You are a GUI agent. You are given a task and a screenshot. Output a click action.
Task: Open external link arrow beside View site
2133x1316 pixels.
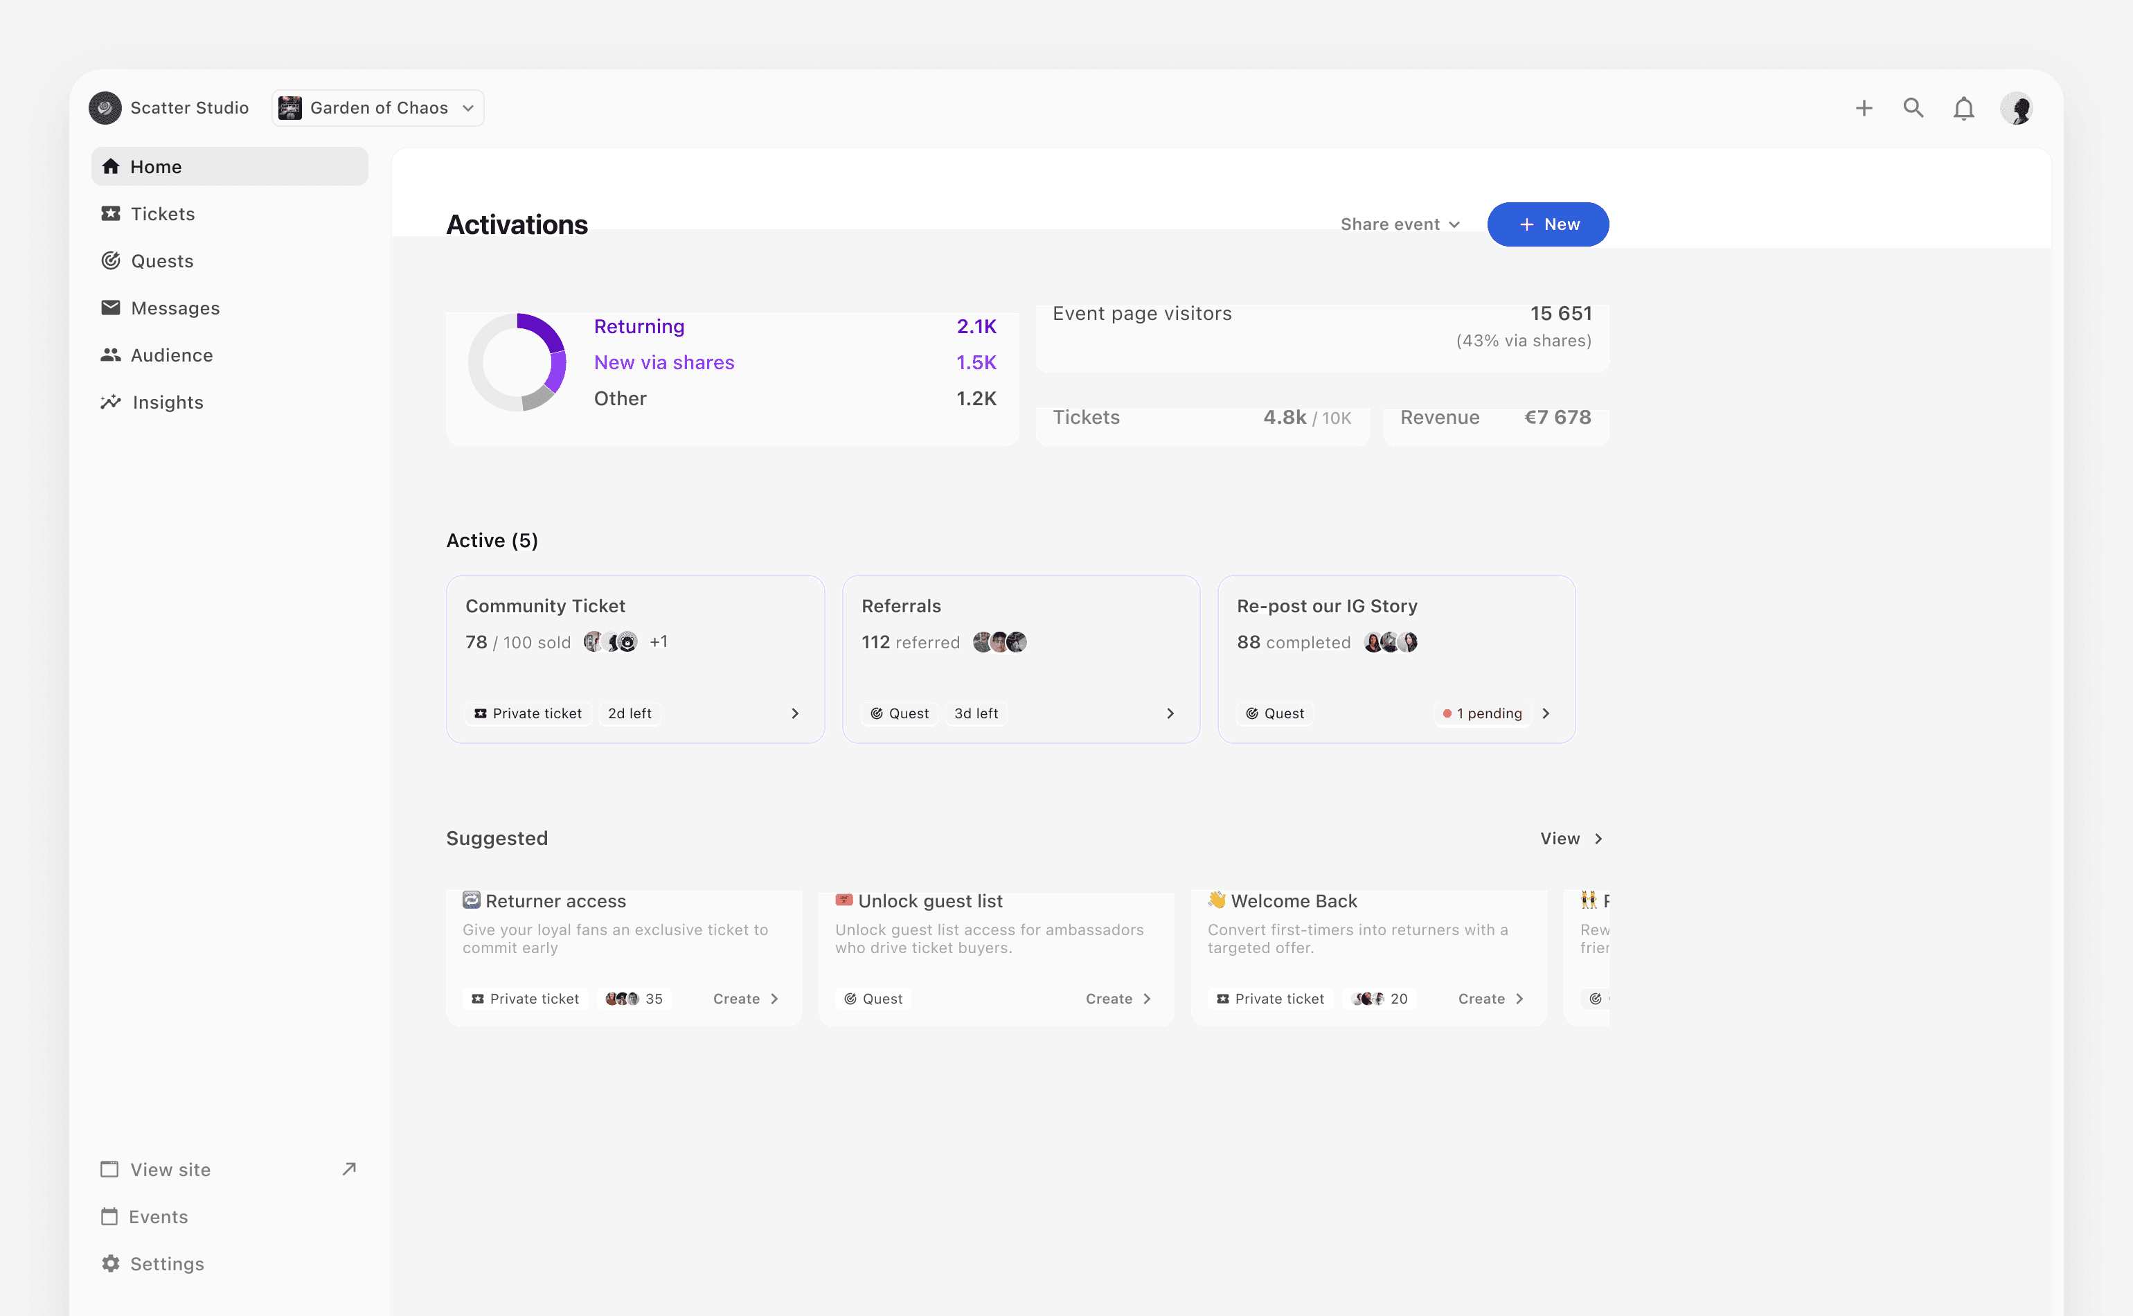[x=349, y=1169]
